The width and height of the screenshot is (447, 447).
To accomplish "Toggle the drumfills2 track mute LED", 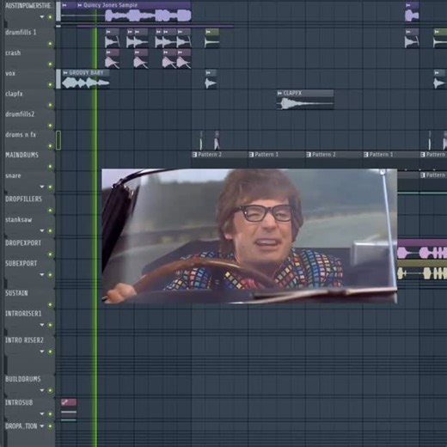I will coord(51,126).
